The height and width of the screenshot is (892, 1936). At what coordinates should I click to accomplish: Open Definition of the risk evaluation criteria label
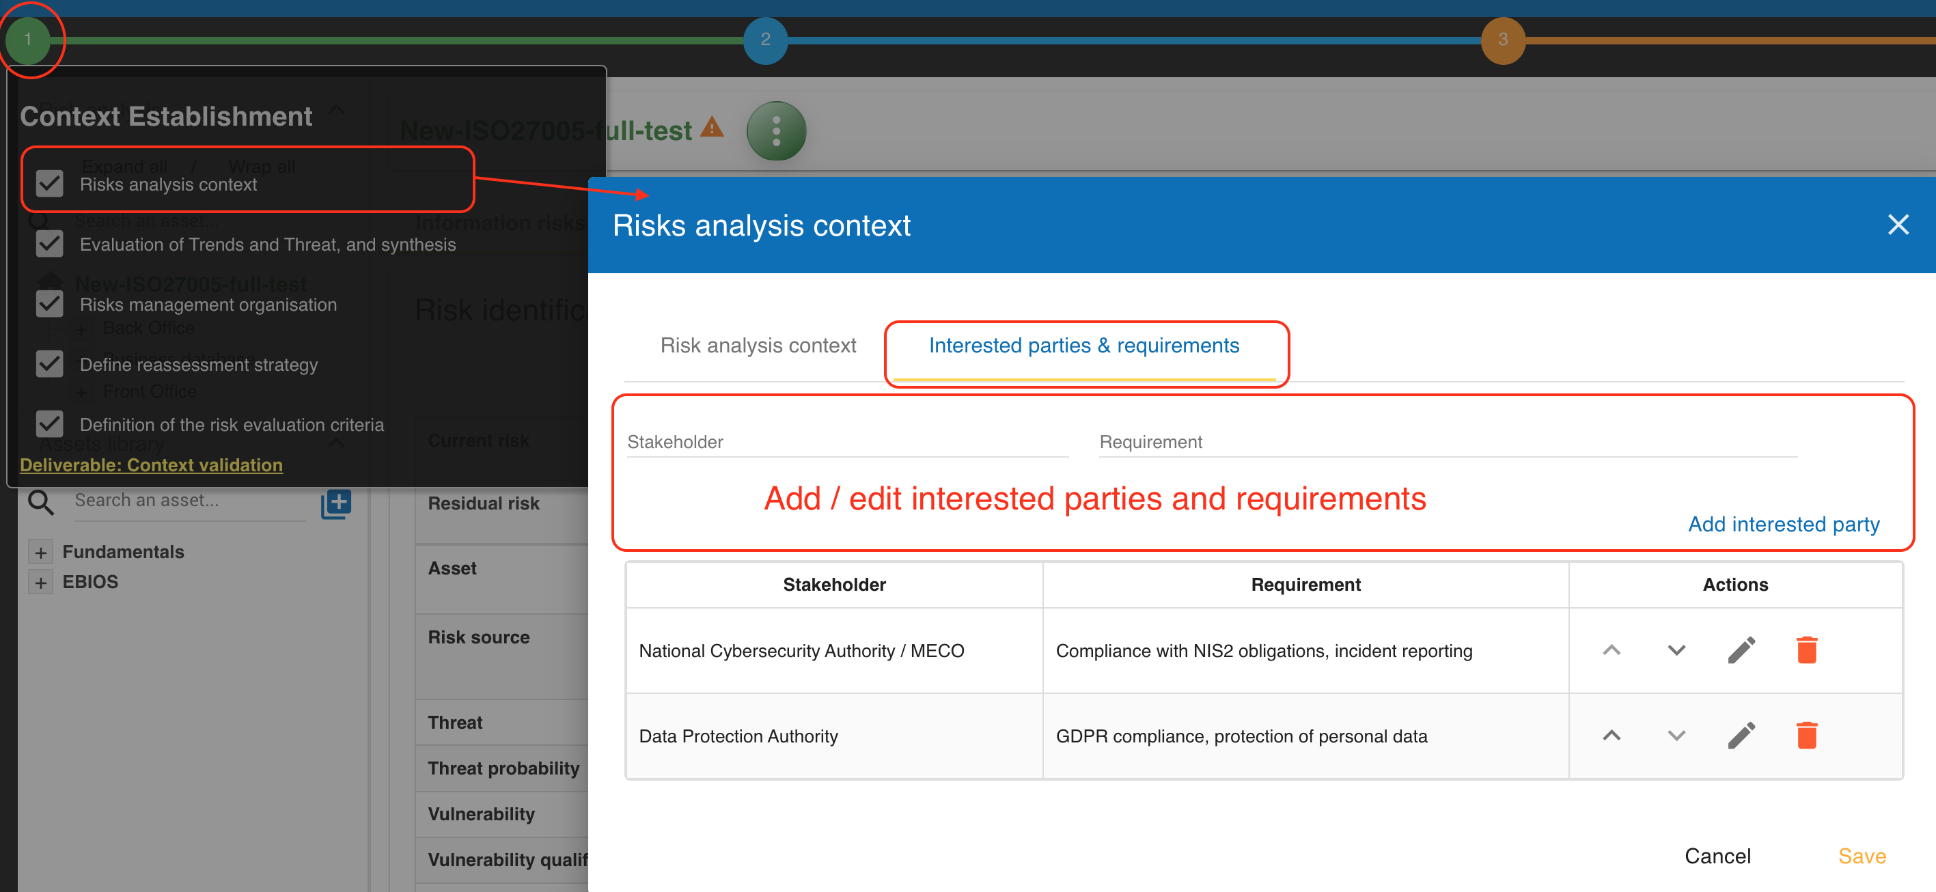coord(232,426)
